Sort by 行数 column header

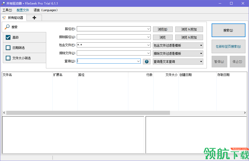[x=141, y=75]
